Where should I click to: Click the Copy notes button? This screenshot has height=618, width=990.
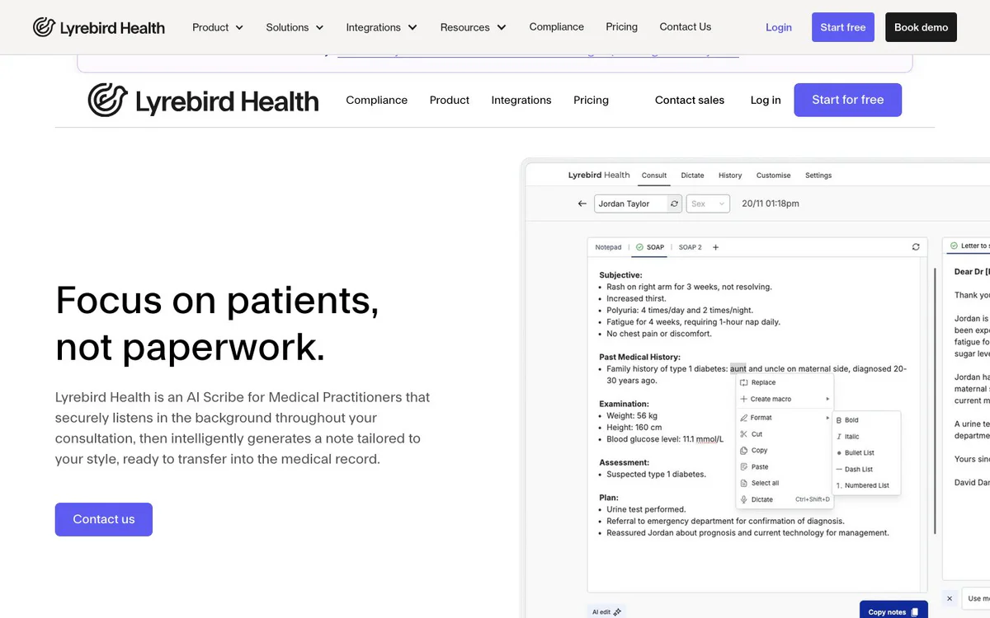coord(893,611)
